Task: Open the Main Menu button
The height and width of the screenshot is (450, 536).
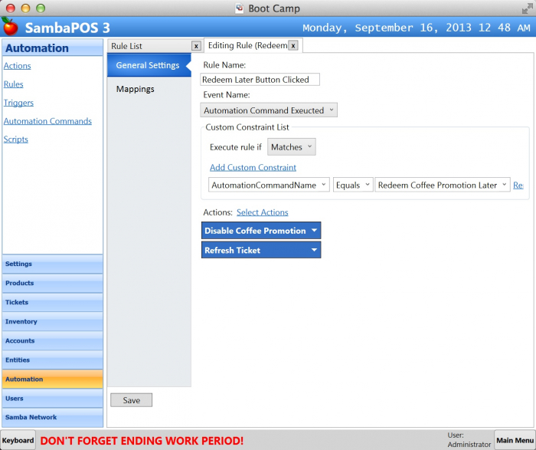Action: coord(514,440)
